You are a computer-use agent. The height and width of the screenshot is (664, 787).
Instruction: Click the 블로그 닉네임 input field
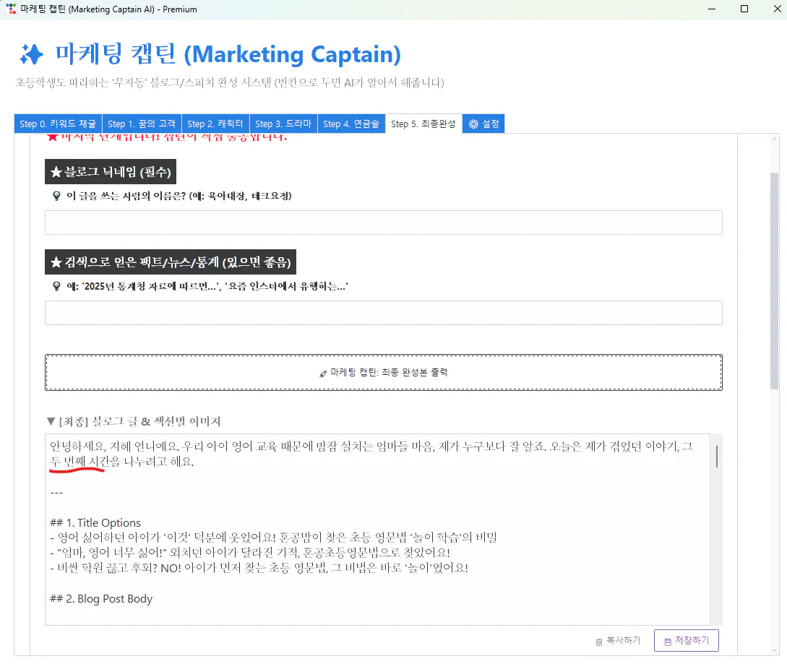(384, 222)
